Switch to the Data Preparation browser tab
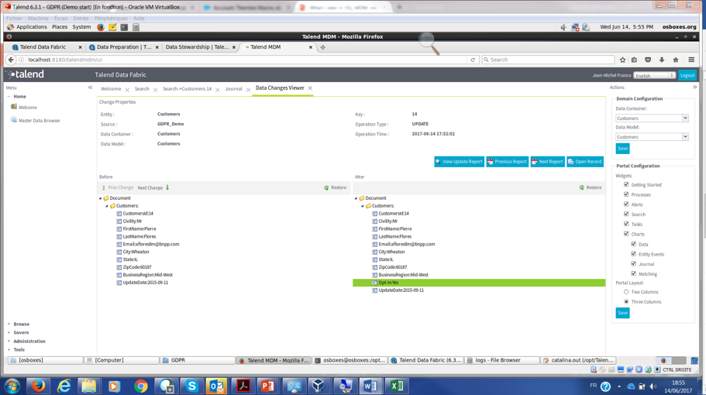706x395 pixels. [x=124, y=46]
